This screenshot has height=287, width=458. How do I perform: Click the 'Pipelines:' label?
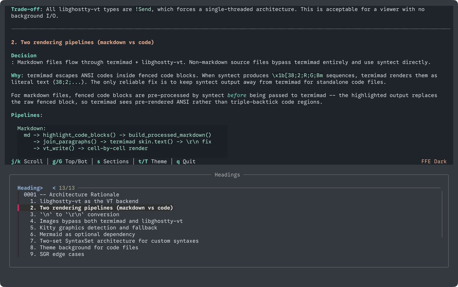click(27, 115)
